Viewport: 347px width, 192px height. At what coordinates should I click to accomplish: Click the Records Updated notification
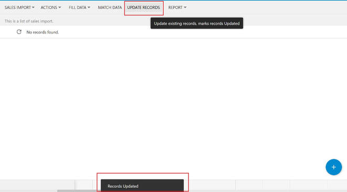point(142,186)
